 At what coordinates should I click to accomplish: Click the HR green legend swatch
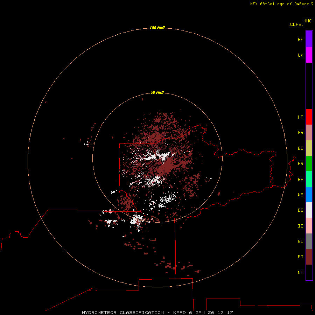coord(309,163)
